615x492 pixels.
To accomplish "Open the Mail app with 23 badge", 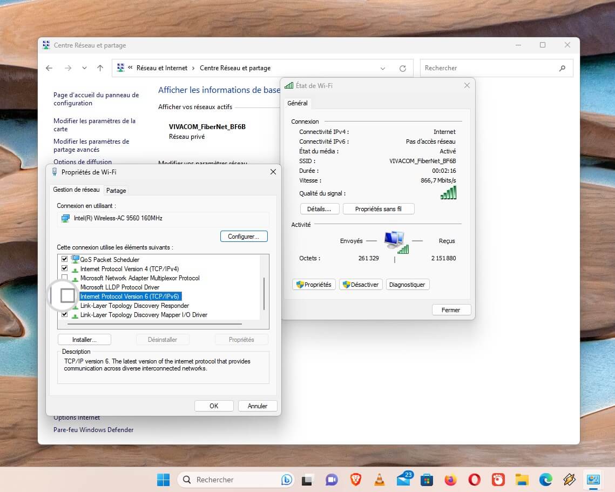I will pyautogui.click(x=404, y=478).
